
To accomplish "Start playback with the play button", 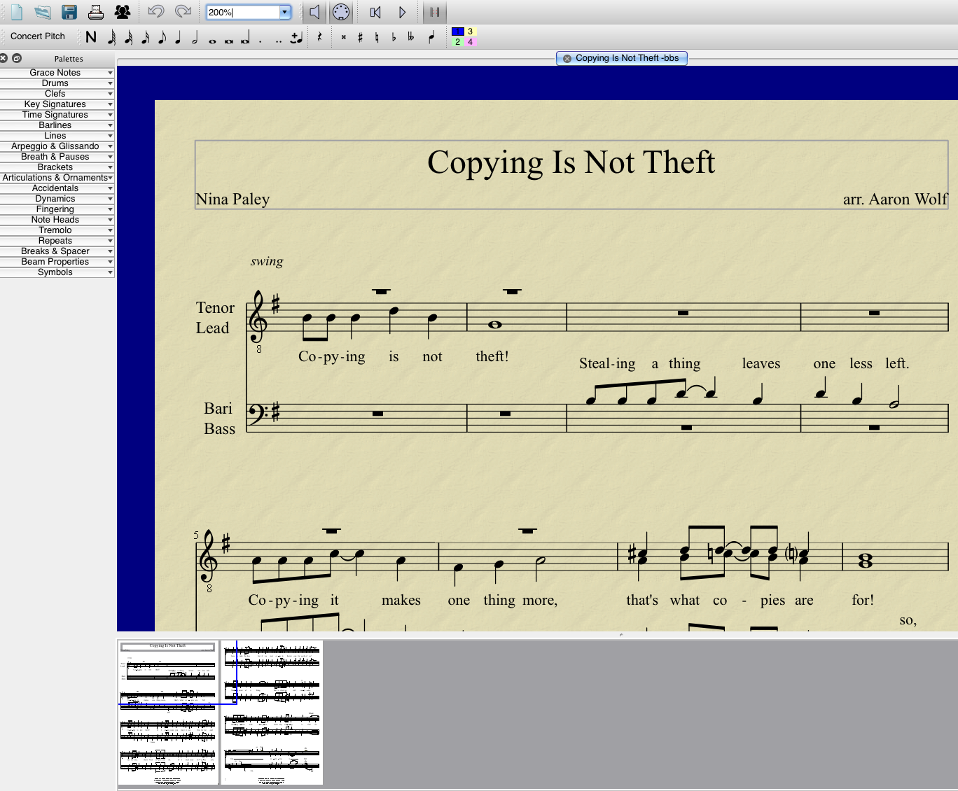I will [x=402, y=12].
